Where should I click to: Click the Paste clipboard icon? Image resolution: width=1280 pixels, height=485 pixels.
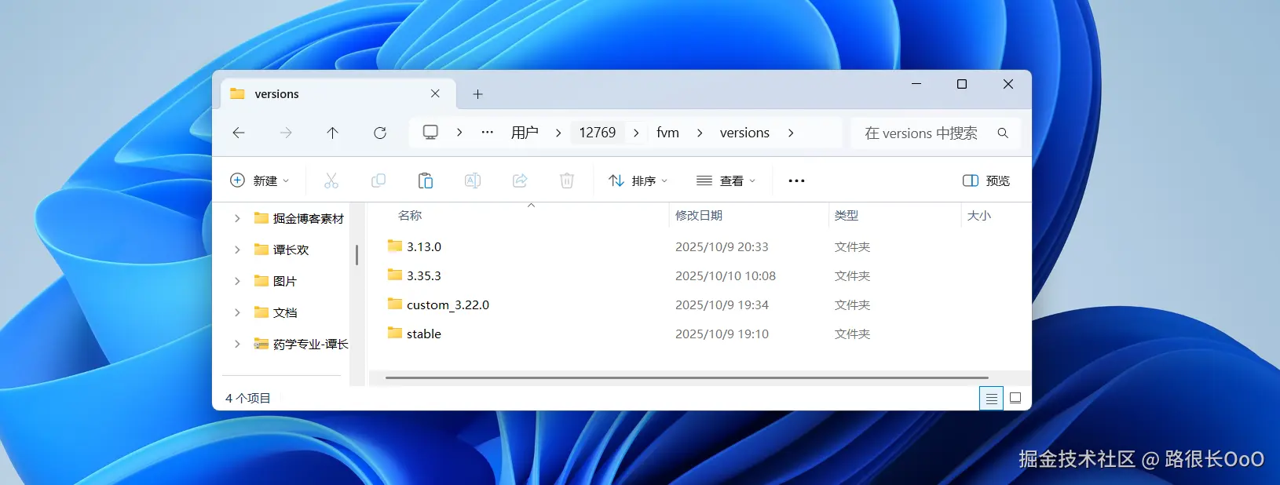426,181
